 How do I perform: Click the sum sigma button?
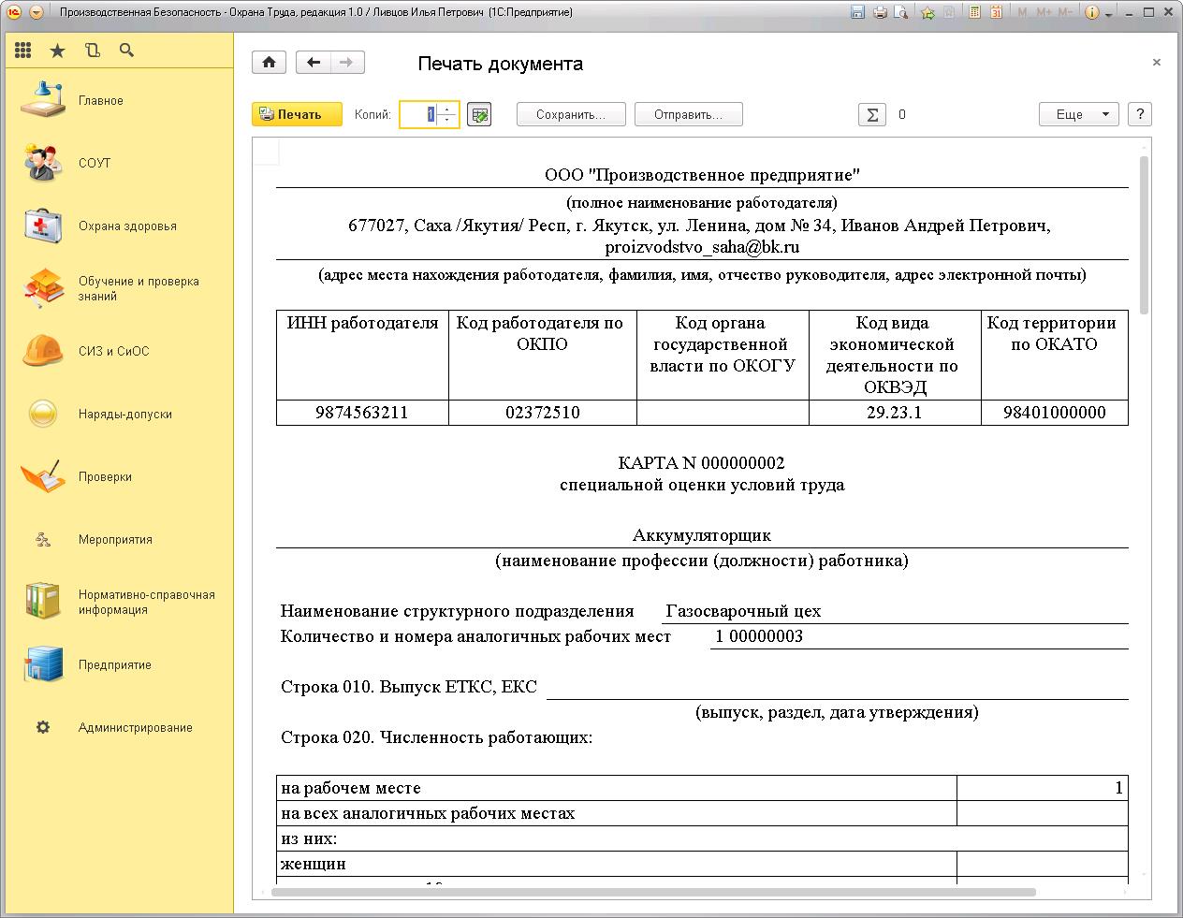click(872, 114)
